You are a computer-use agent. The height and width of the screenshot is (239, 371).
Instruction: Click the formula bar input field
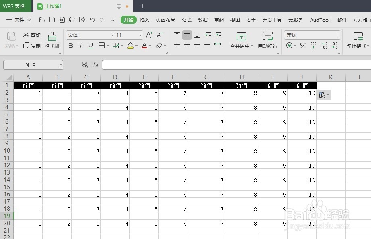(236, 65)
